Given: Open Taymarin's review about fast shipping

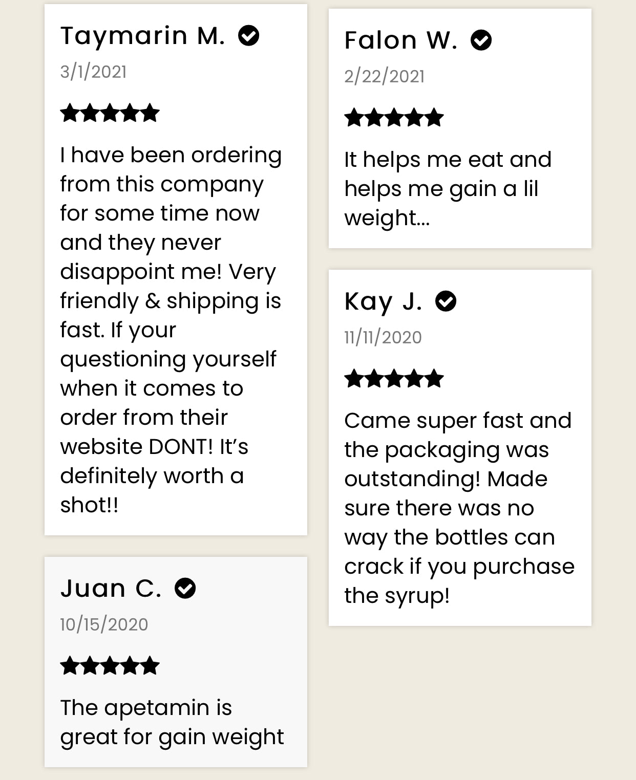Looking at the screenshot, I should tap(171, 330).
